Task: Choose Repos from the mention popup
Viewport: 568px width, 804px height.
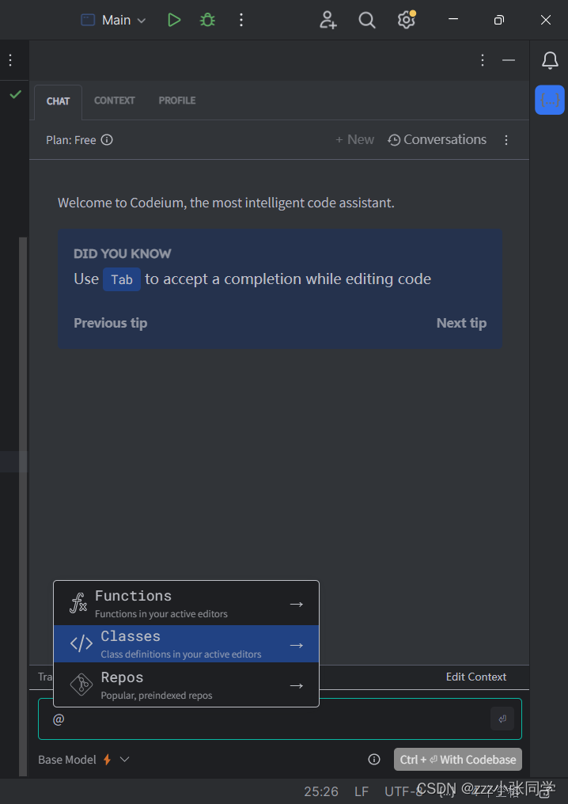Action: pos(186,685)
